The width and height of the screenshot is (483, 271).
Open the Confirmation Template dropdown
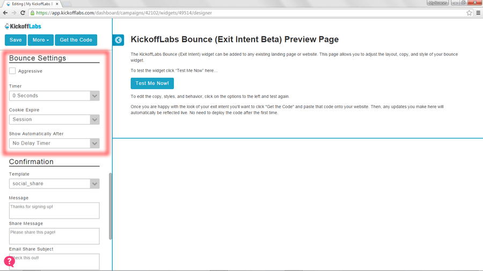pos(54,184)
